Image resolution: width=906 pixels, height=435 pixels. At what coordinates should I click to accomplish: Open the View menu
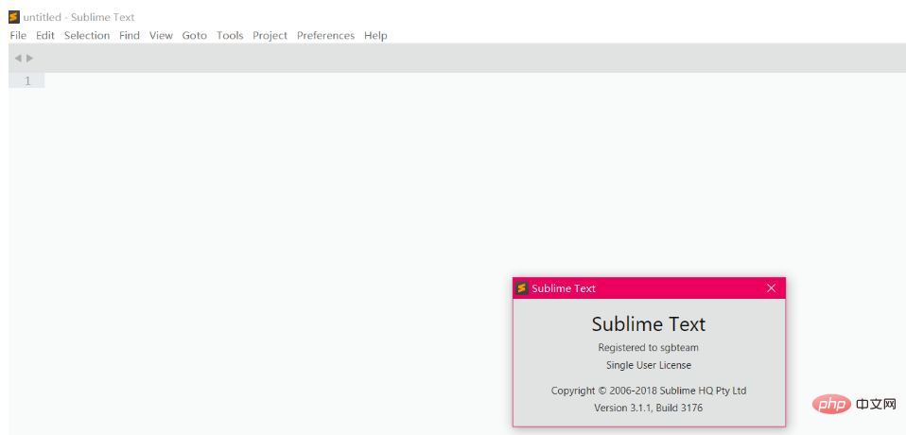pos(161,35)
